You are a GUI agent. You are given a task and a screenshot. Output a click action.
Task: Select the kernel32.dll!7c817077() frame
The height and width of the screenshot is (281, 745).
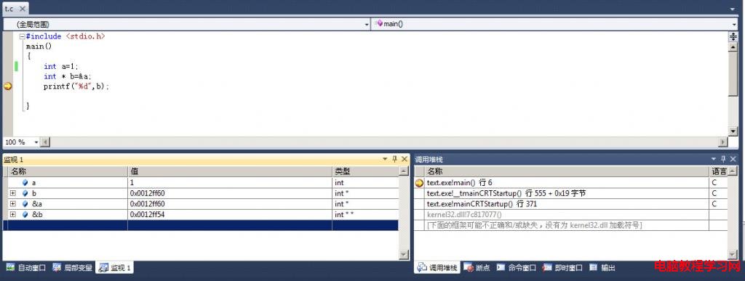tap(571, 215)
